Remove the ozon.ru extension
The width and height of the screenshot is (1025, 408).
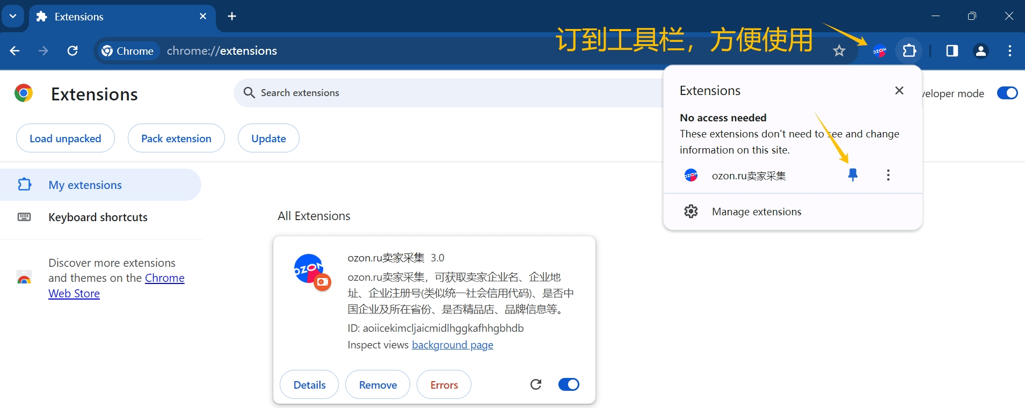[x=378, y=384]
